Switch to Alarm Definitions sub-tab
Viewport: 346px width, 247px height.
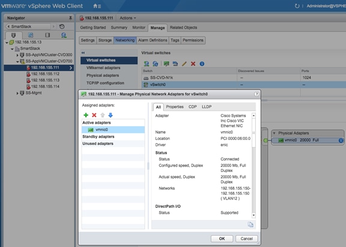(x=153, y=40)
